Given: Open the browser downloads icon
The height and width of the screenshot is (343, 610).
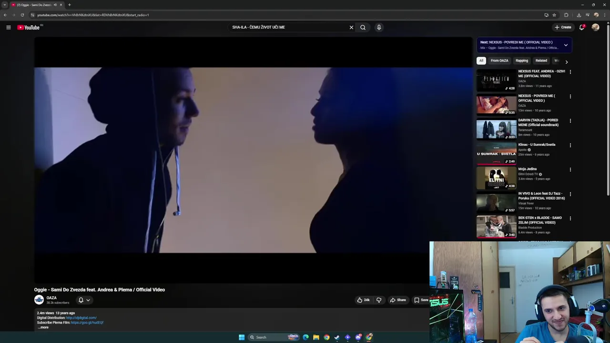Looking at the screenshot, I should (x=579, y=15).
